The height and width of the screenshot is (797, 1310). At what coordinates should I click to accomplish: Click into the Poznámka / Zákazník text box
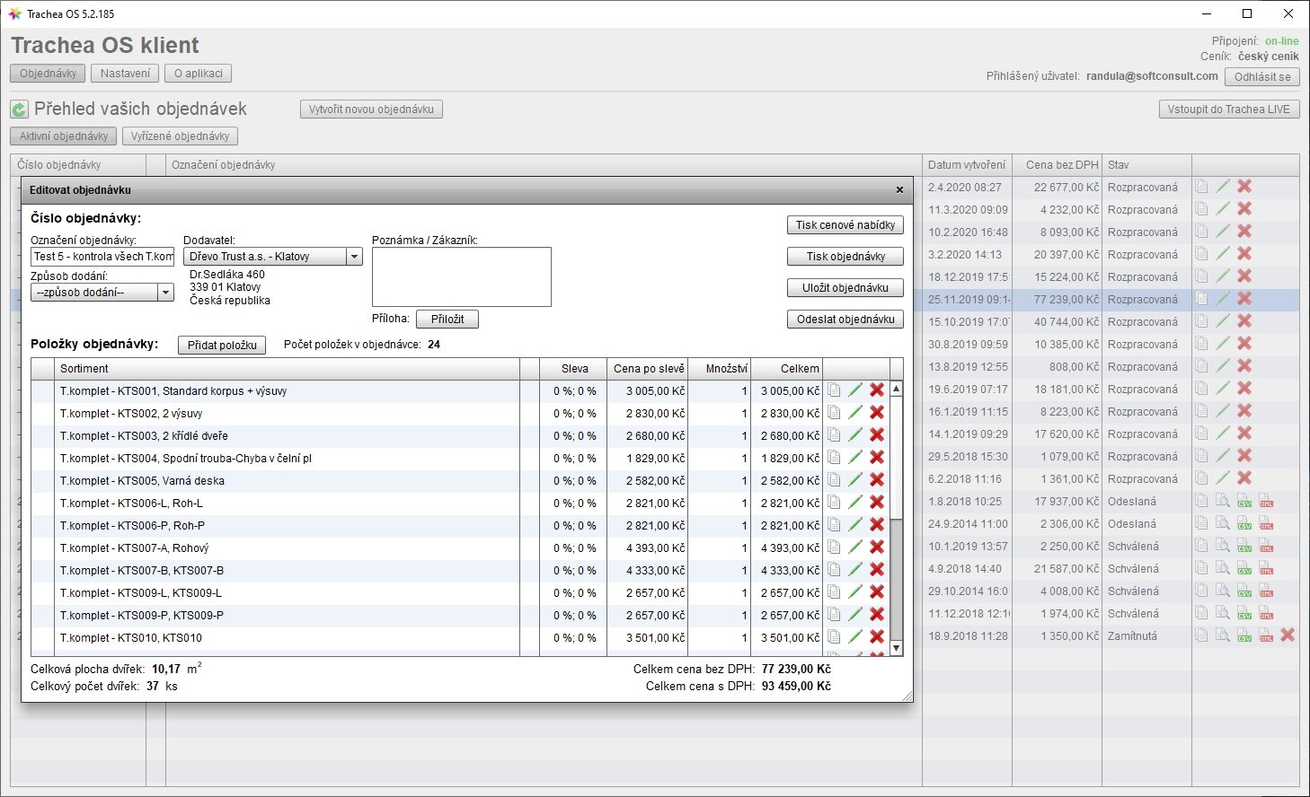[x=461, y=276]
